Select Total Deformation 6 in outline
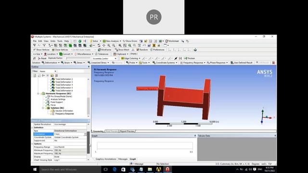 tap(64, 91)
